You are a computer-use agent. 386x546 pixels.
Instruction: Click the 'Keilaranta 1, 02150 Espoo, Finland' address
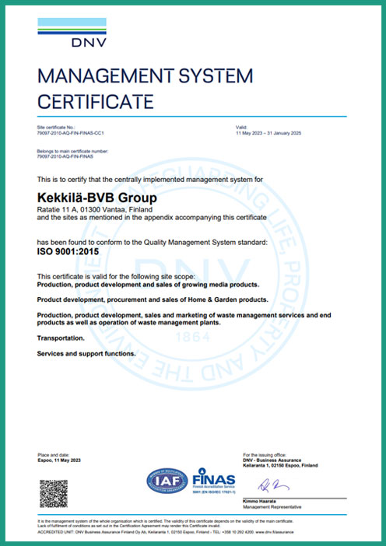coord(280,465)
